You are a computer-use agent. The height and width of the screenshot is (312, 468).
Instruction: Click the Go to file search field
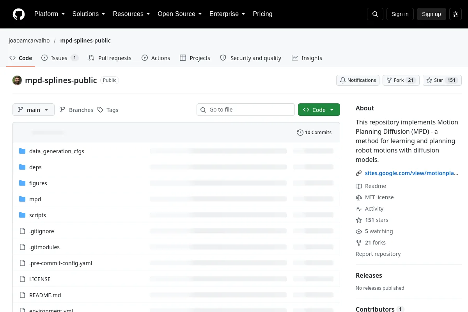[246, 110]
